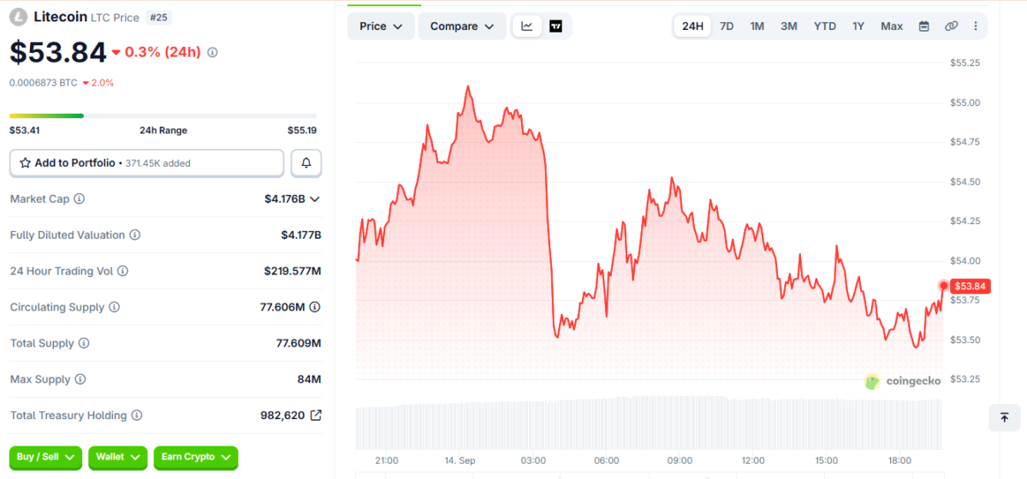The width and height of the screenshot is (1027, 479).
Task: Click the $4.177B valuation value
Action: point(301,234)
